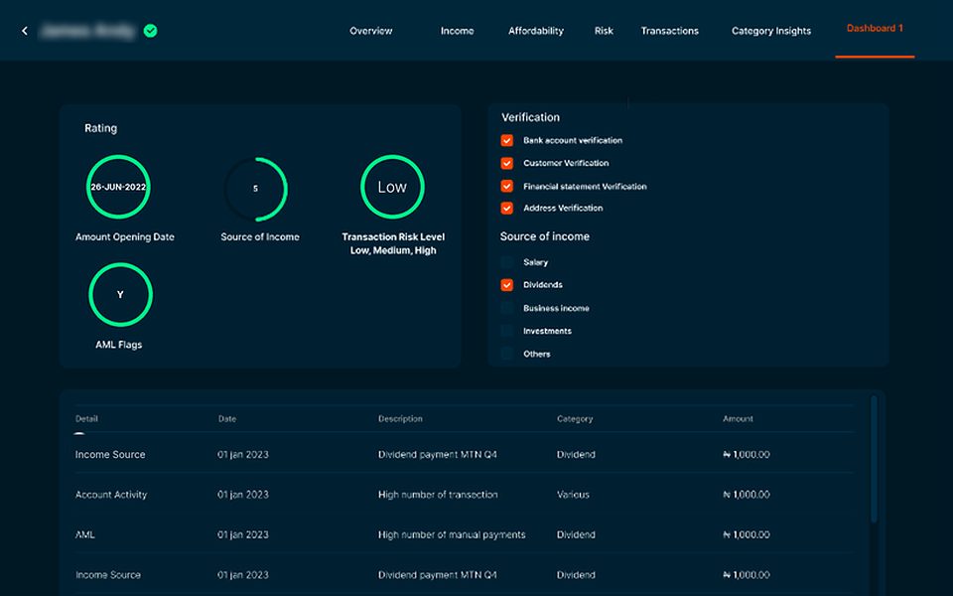Click the Date column header
Screen dimensions: 953x596
(227, 418)
